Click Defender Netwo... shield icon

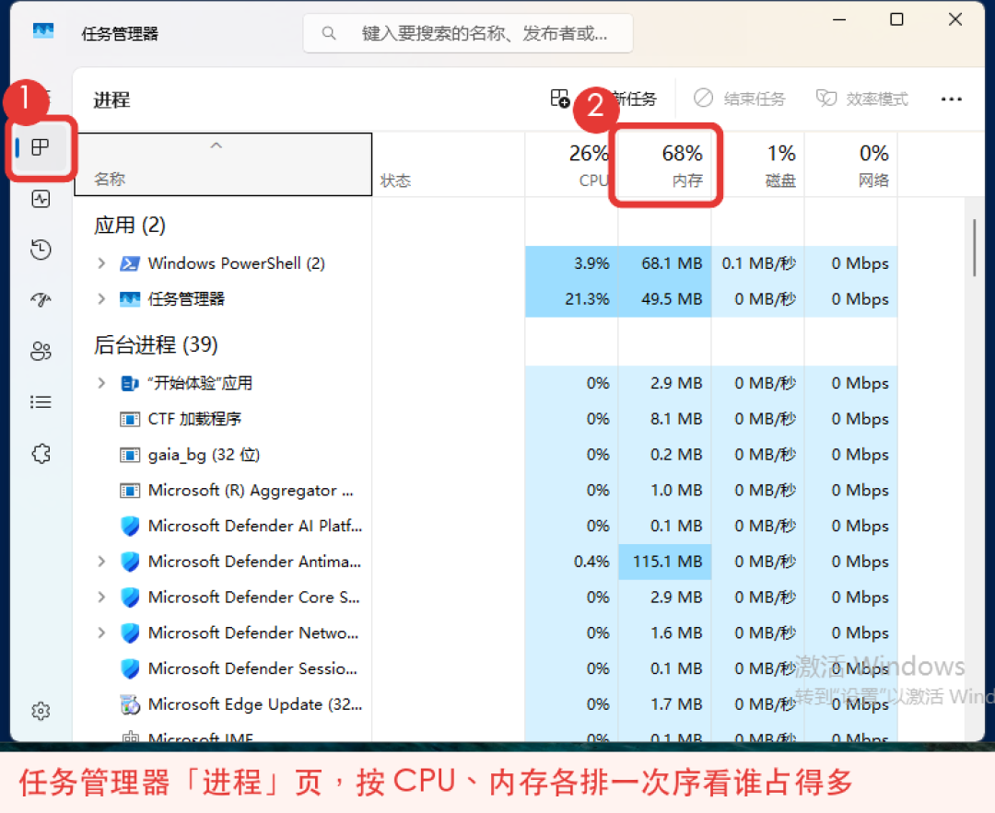130,633
